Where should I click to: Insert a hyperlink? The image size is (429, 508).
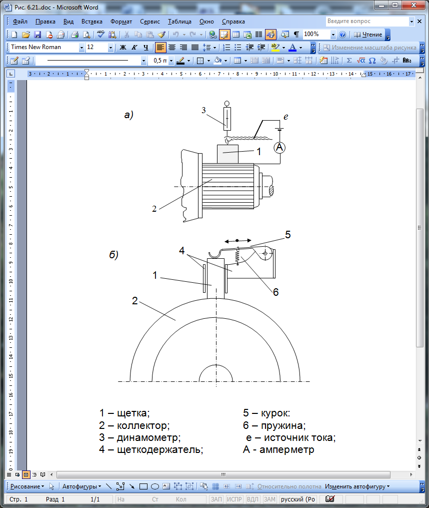(x=212, y=35)
